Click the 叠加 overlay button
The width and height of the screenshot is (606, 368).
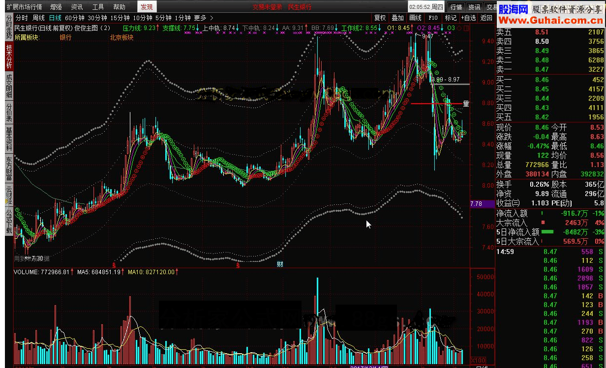pyautogui.click(x=397, y=18)
